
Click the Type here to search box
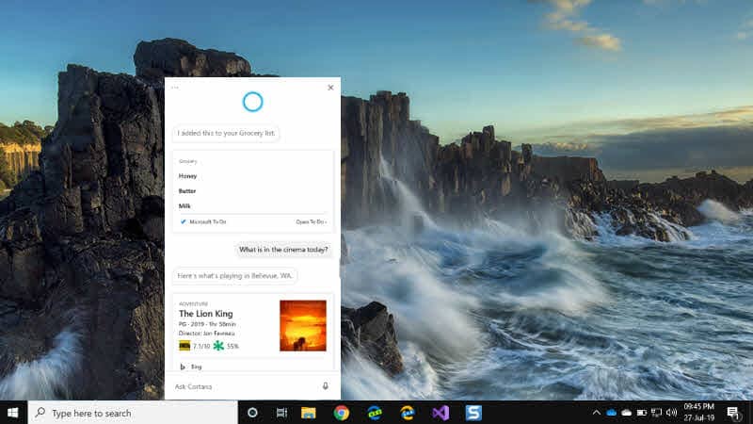point(133,413)
